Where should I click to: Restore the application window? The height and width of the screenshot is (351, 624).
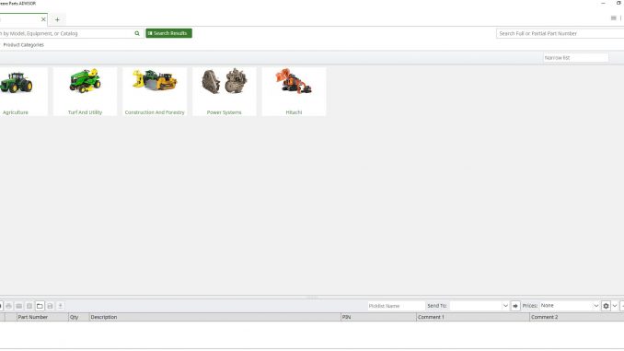point(618,3)
